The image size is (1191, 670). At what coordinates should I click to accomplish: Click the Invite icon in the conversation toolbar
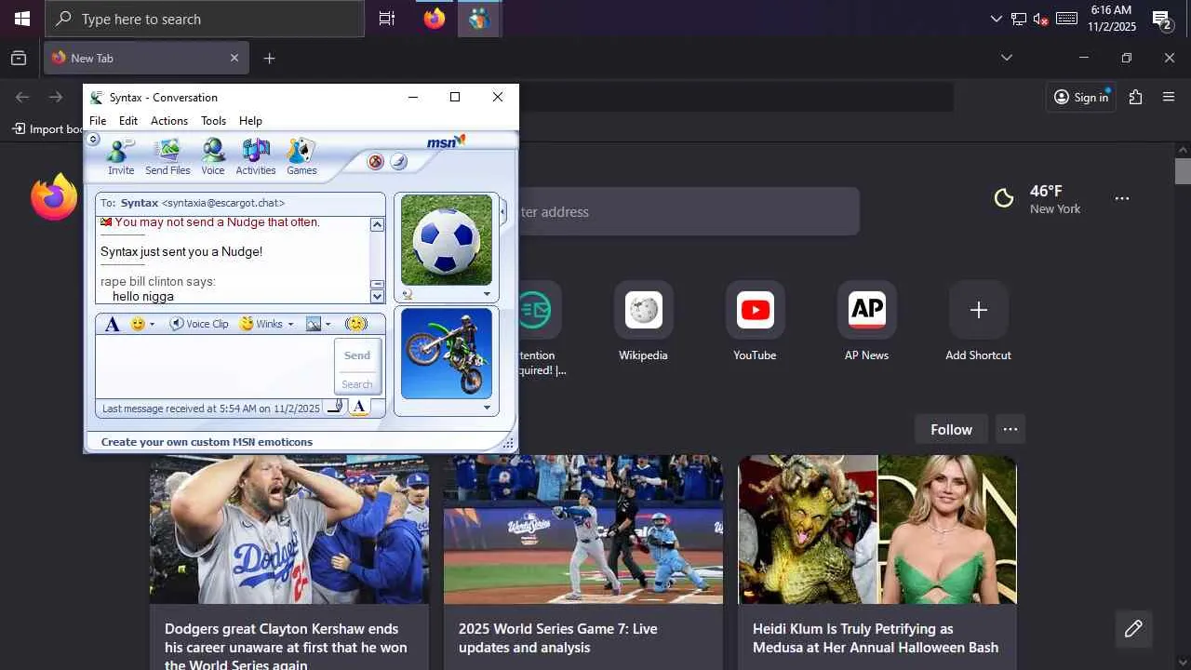[x=121, y=157]
